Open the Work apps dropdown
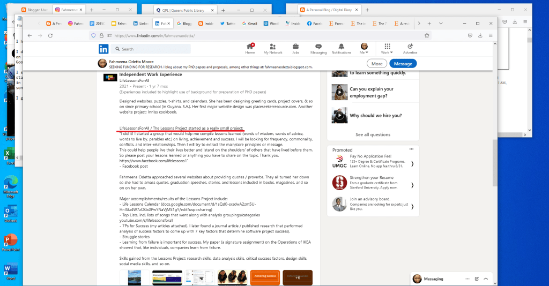Image resolution: width=549 pixels, height=286 pixels. click(387, 49)
